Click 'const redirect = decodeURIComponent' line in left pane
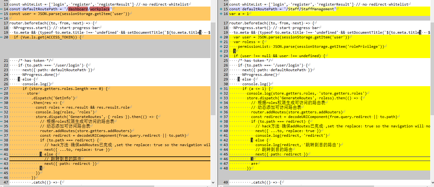 [113, 135]
